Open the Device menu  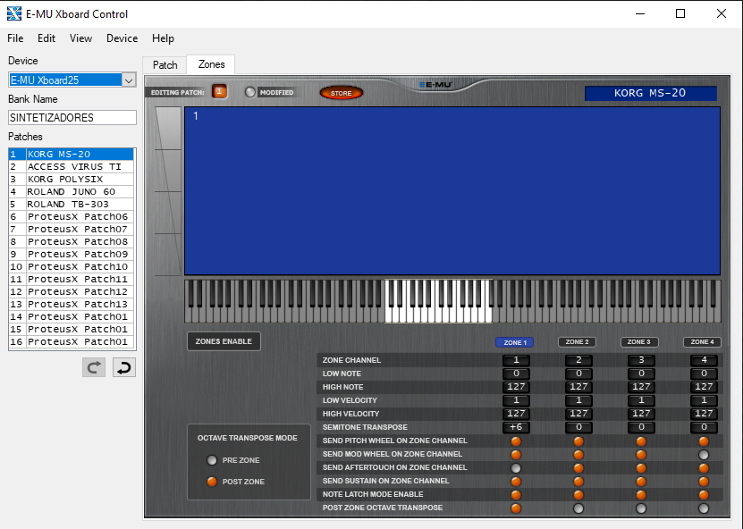pyautogui.click(x=122, y=38)
